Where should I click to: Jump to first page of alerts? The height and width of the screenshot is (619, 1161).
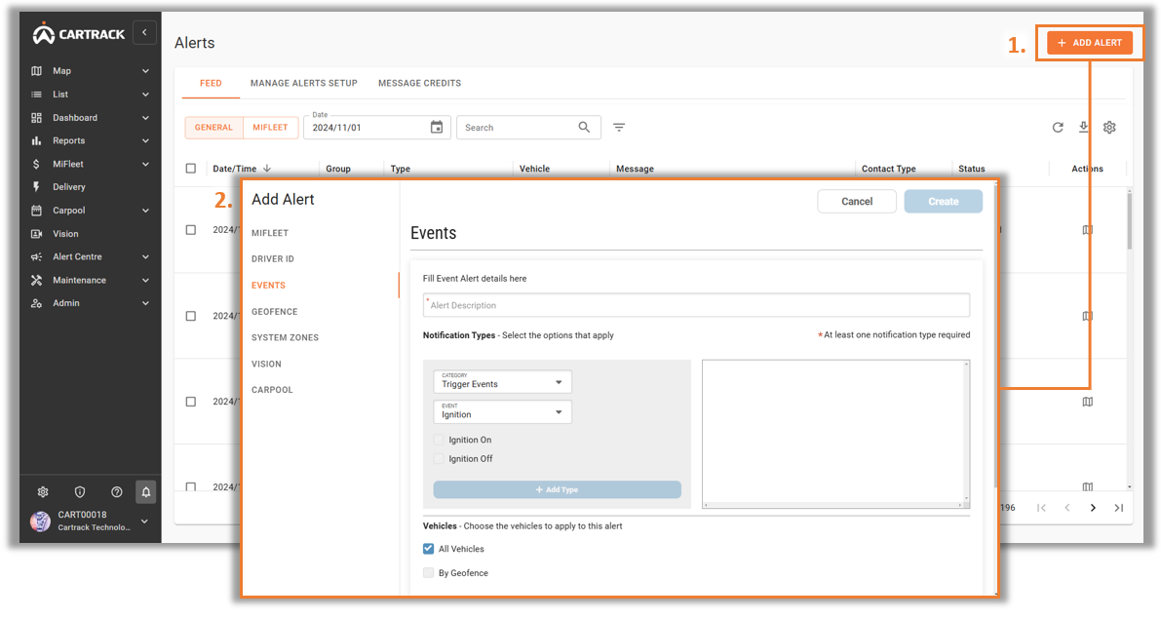(1041, 508)
